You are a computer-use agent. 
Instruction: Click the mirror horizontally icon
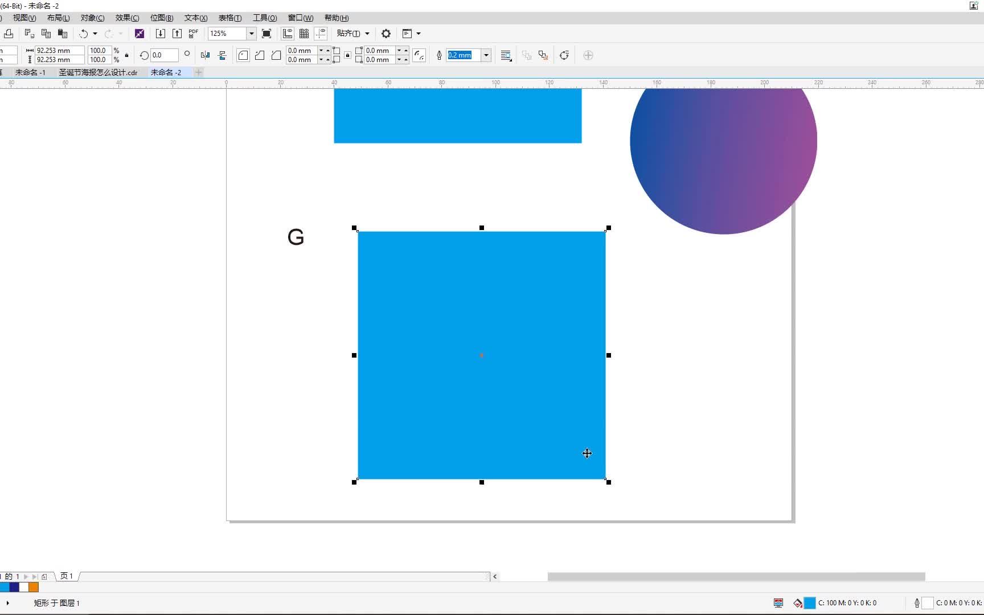(x=206, y=55)
